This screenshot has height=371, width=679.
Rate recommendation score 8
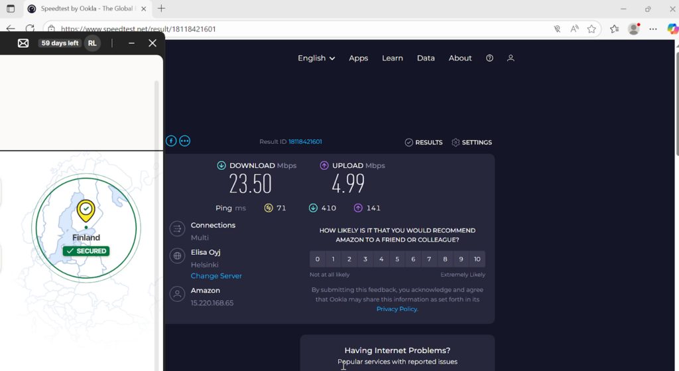coord(445,259)
